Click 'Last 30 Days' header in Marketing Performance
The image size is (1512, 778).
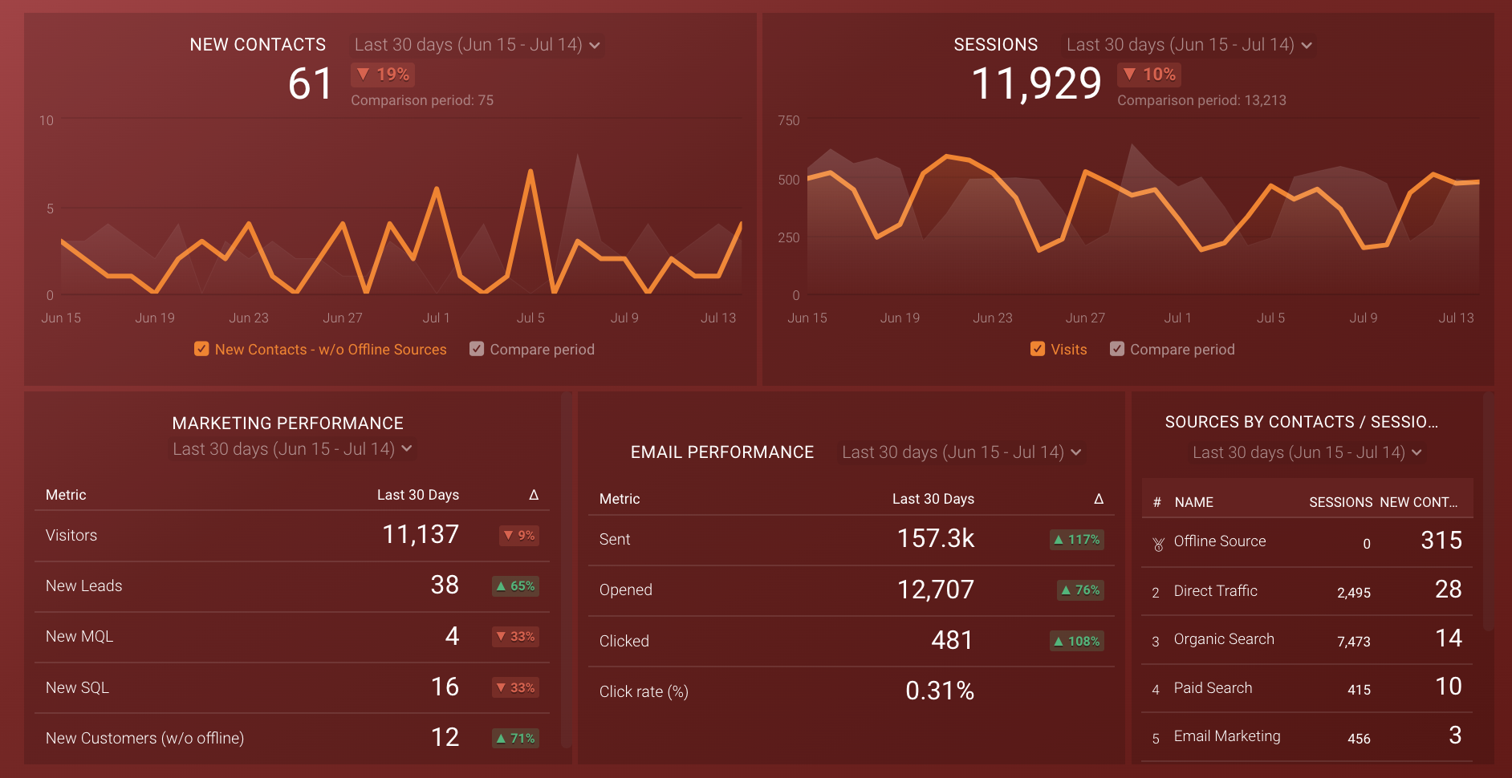coord(418,495)
